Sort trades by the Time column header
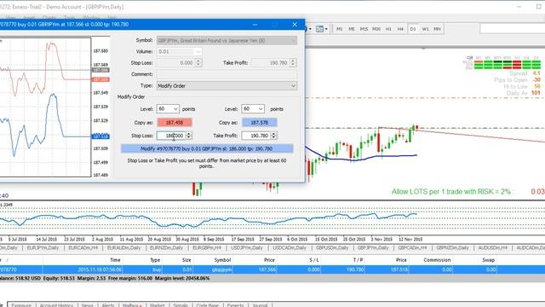545x307 pixels. (115, 260)
